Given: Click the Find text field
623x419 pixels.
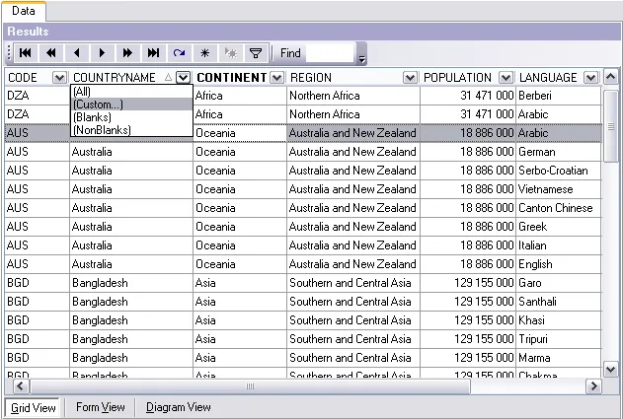Looking at the screenshot, I should (329, 53).
